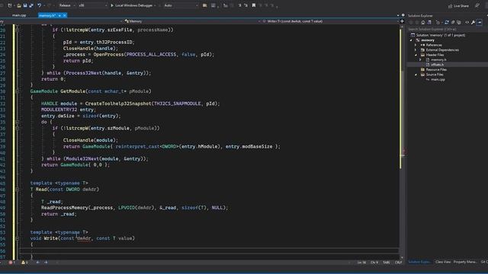Viewport: 488px width, 274px height.
Task: Click the split editor plus icon
Action: point(402,21)
